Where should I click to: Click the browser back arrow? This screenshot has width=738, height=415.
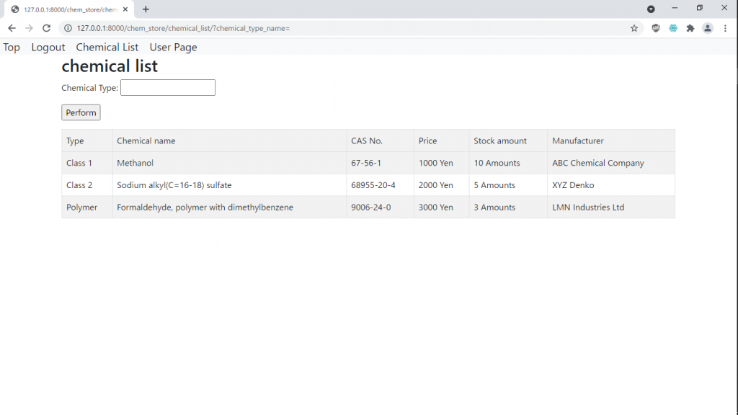[x=12, y=28]
